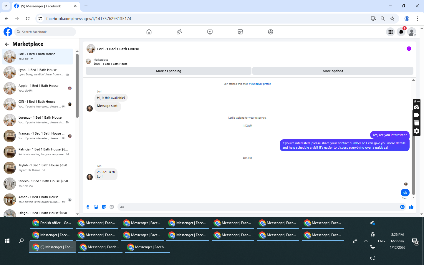Open the browser zoom magnifier icon
Viewport: 424px width, 265px height.
[x=383, y=19]
